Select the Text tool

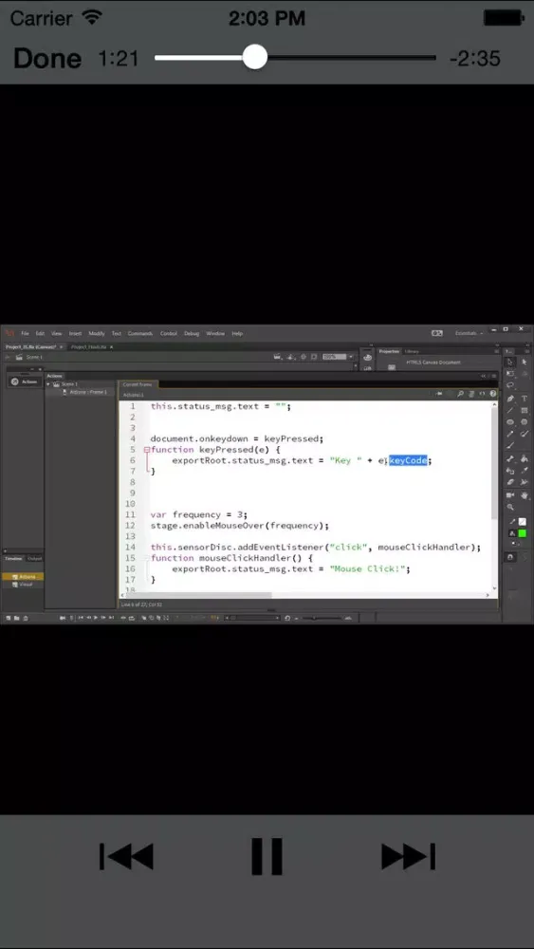[x=524, y=399]
